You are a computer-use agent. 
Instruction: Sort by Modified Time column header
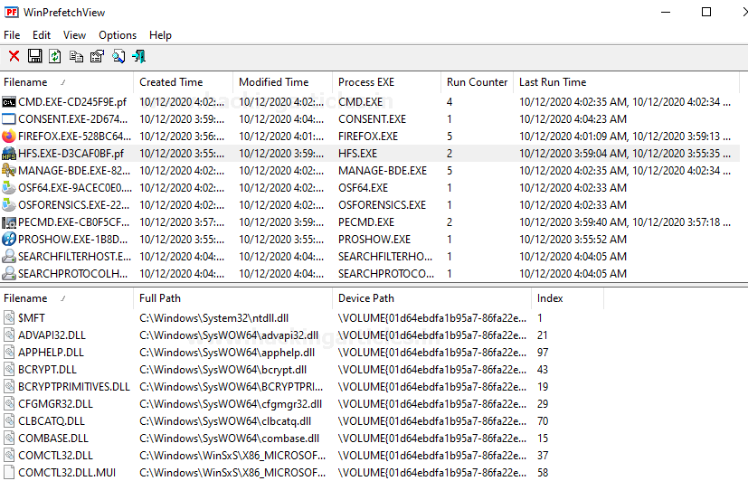tap(282, 82)
